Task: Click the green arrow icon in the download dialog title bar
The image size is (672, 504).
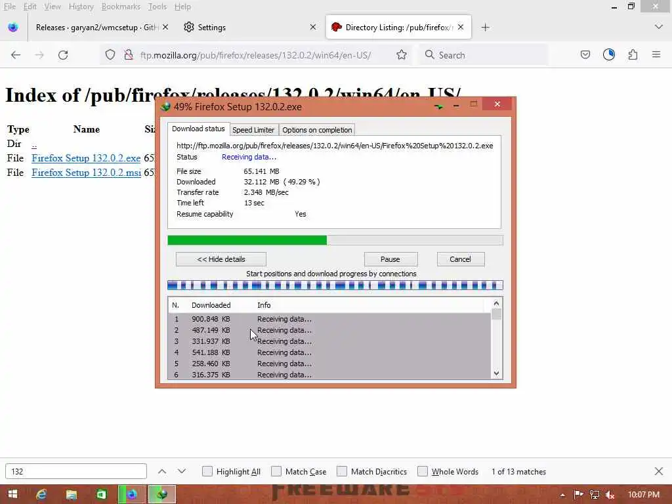Action: [438, 106]
